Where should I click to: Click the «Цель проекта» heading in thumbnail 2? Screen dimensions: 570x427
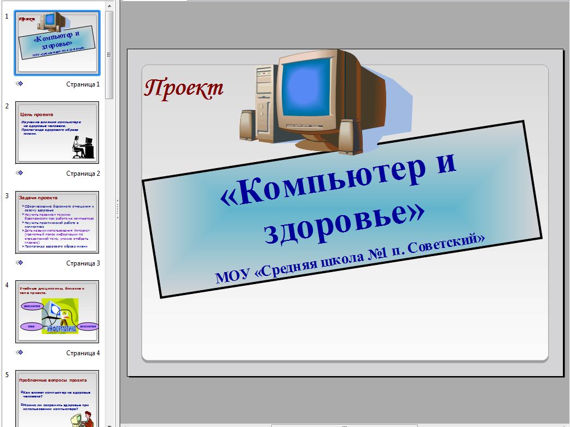tap(37, 114)
